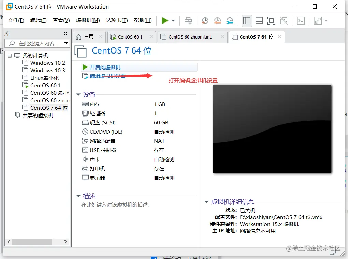
Task: Click the 60 GB hard disk value
Action: [x=161, y=123]
